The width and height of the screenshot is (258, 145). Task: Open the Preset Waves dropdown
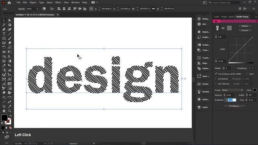(x=232, y=90)
